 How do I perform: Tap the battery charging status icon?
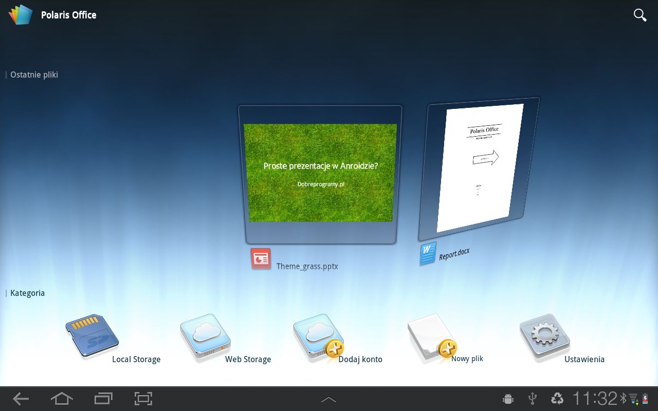tap(645, 399)
